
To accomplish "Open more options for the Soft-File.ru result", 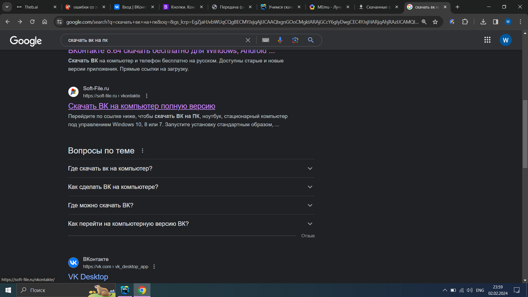I will coord(147,96).
